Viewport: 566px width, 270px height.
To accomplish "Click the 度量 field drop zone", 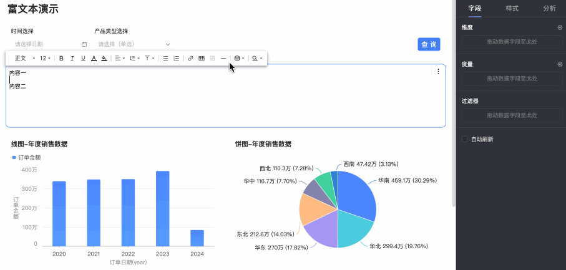I will coord(512,79).
